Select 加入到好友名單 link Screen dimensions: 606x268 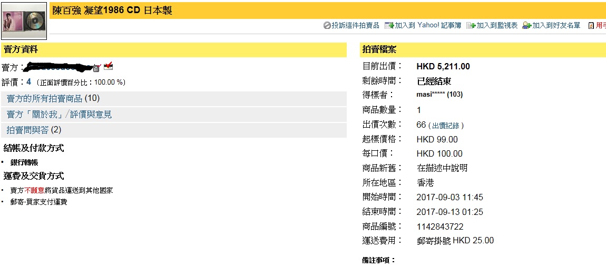point(556,25)
